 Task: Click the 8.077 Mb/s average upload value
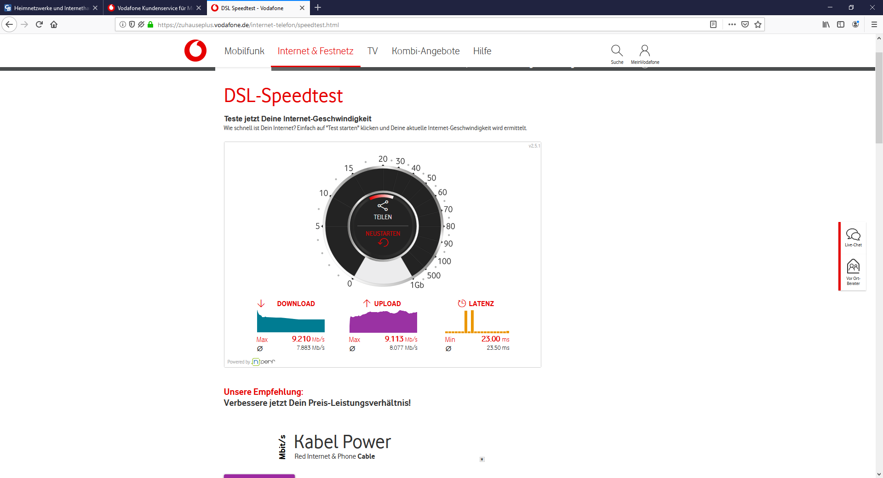pyautogui.click(x=403, y=348)
